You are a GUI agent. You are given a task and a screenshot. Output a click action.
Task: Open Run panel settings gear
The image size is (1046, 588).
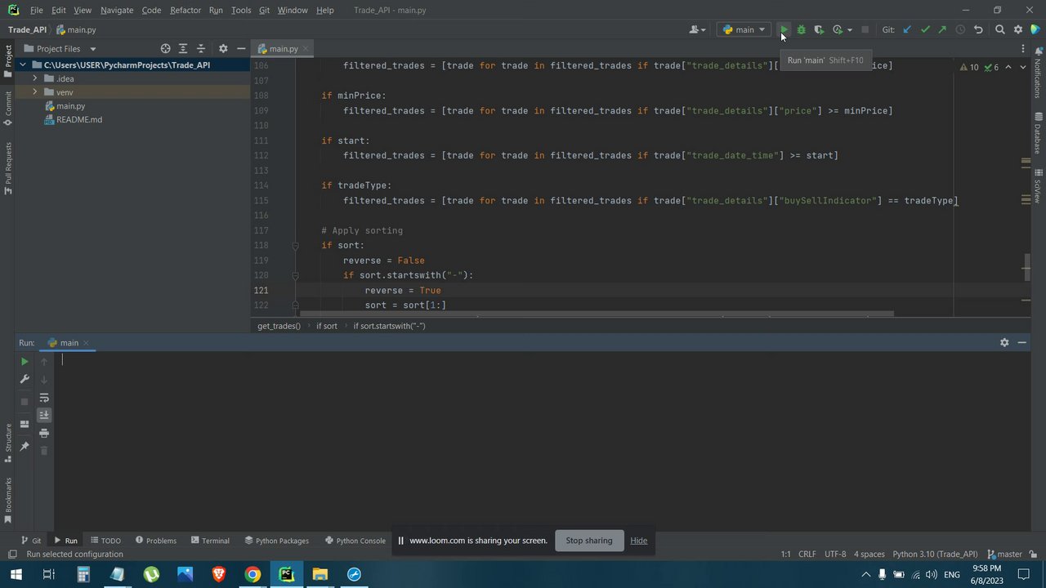point(1004,343)
